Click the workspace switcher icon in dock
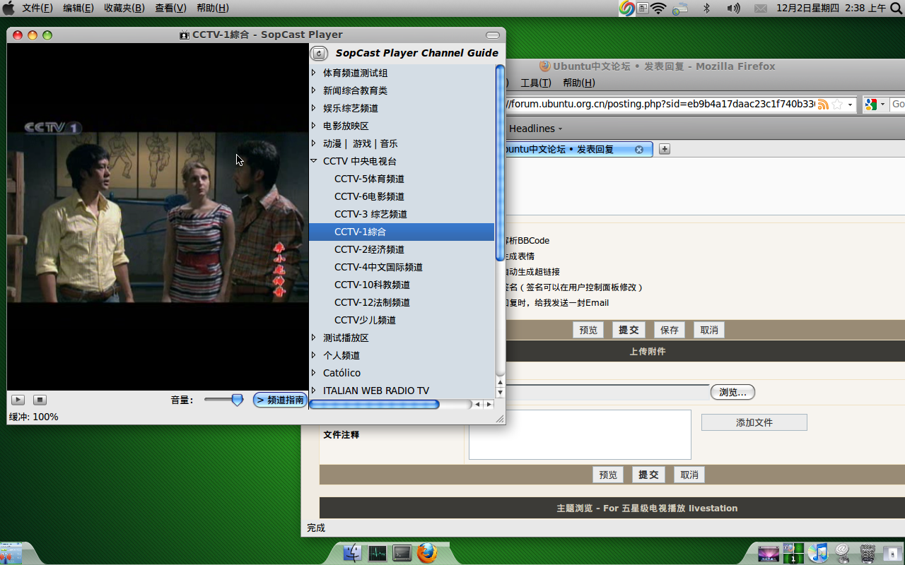Image resolution: width=905 pixels, height=565 pixels. coord(793,553)
